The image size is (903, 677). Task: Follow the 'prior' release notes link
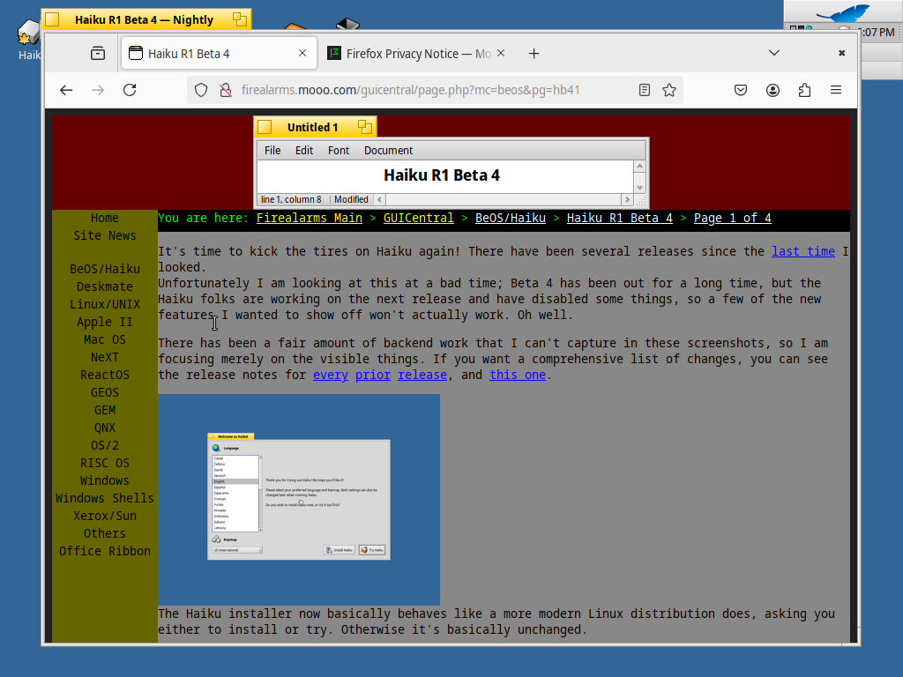point(373,375)
